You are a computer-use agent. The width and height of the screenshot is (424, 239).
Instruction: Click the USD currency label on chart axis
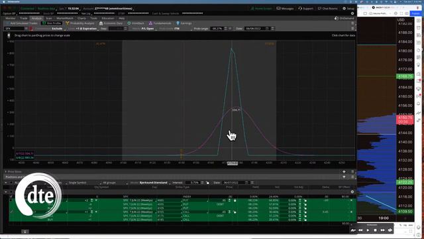[x=401, y=20]
